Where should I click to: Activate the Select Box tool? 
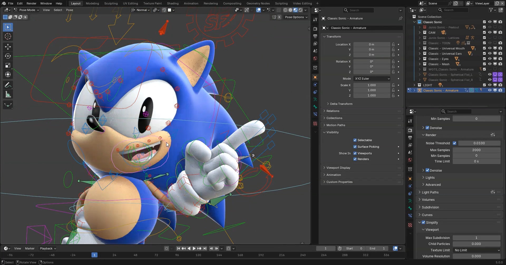(8, 27)
